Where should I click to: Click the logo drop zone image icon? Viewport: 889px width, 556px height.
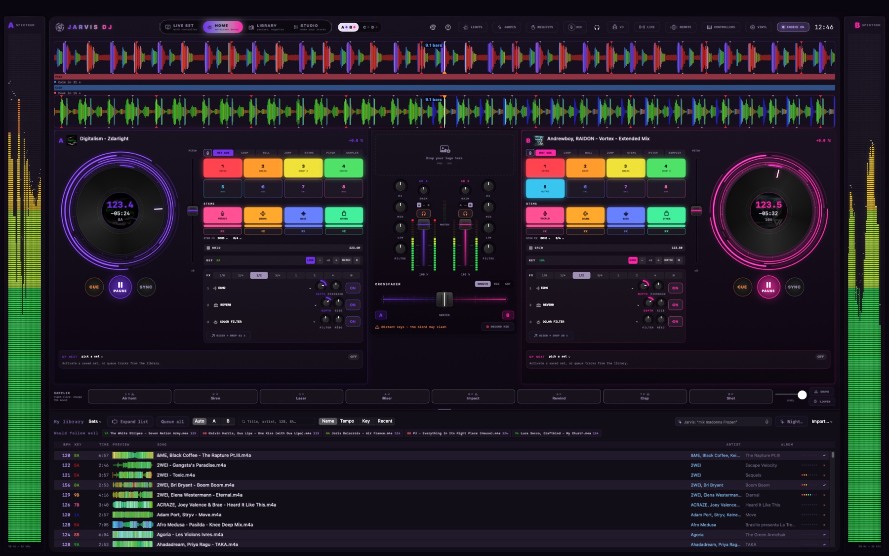pyautogui.click(x=444, y=149)
